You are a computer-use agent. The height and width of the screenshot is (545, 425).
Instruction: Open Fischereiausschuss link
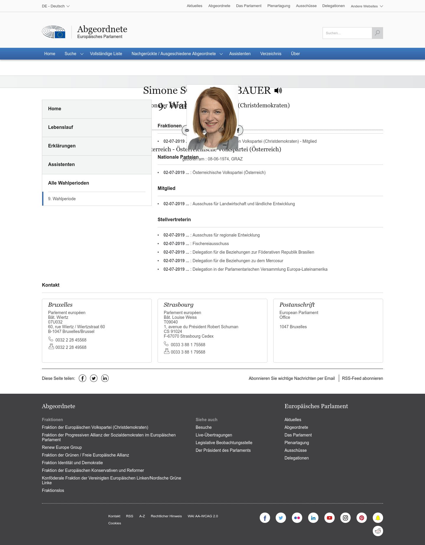tap(211, 244)
